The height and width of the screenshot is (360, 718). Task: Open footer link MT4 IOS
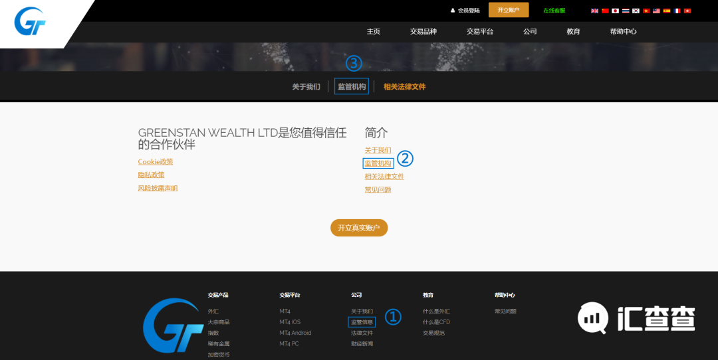290,322
